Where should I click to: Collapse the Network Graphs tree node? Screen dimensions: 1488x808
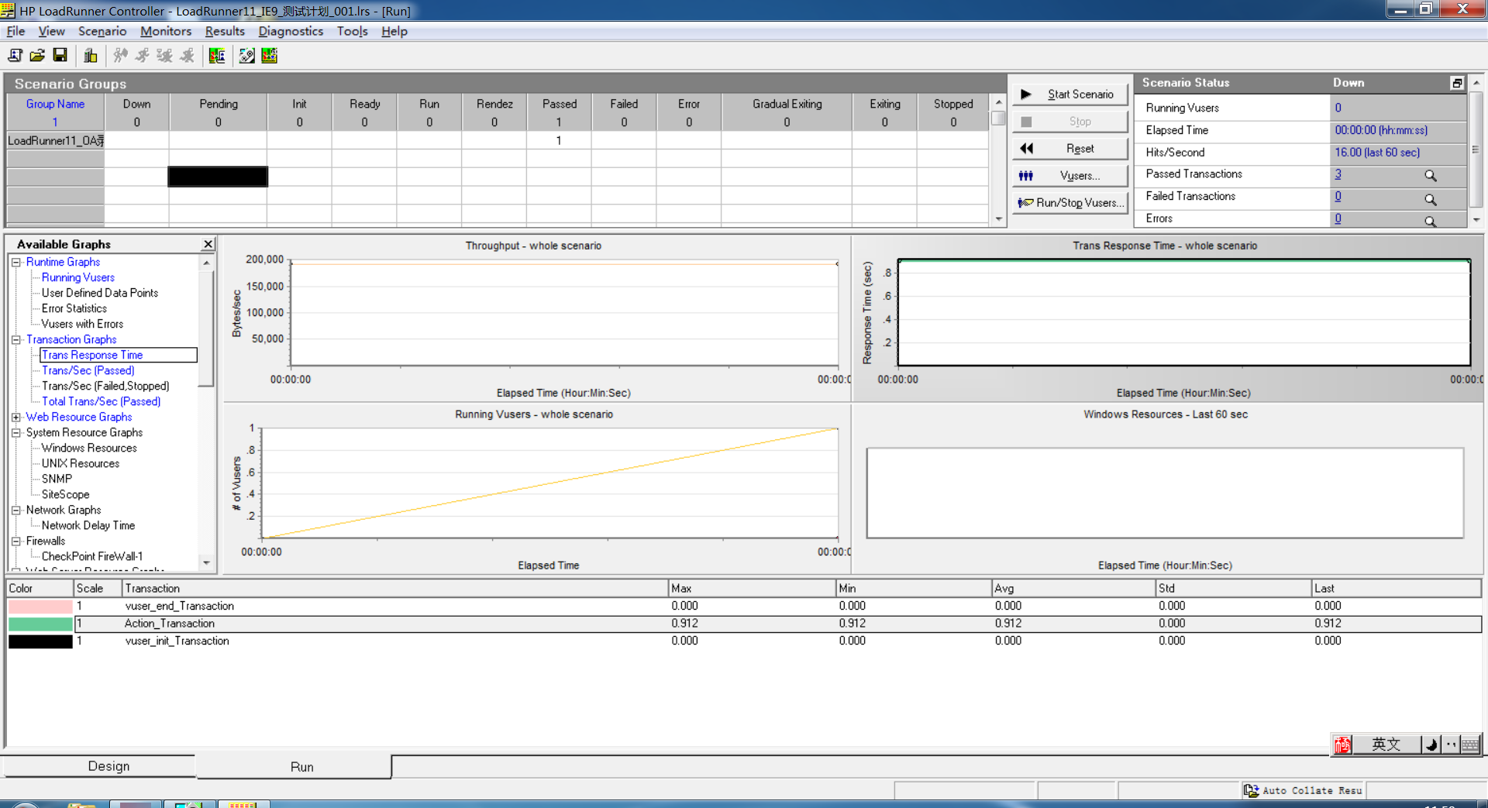15,511
